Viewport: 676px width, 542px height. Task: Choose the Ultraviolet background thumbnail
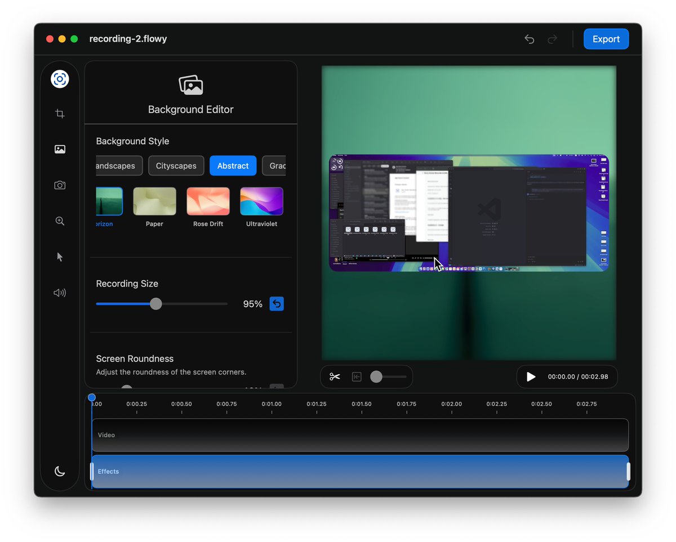pos(261,201)
